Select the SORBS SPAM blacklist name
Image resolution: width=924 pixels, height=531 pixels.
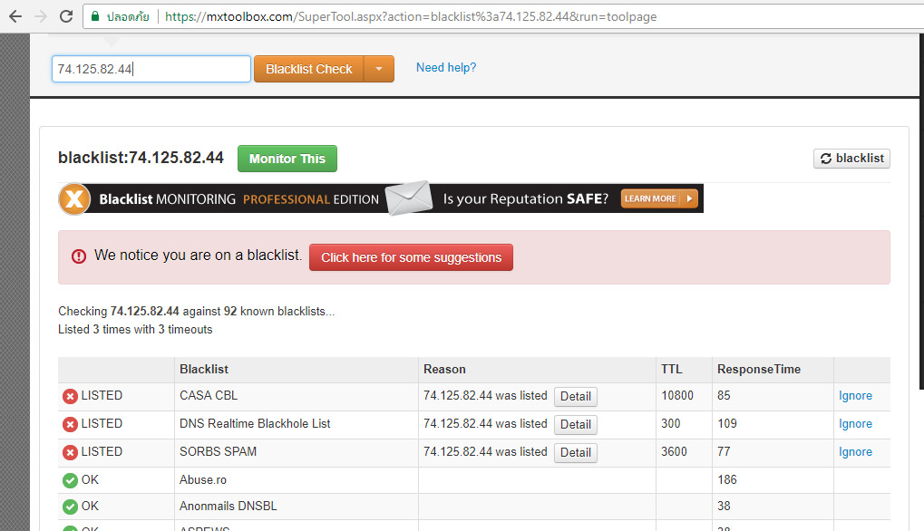click(x=218, y=451)
